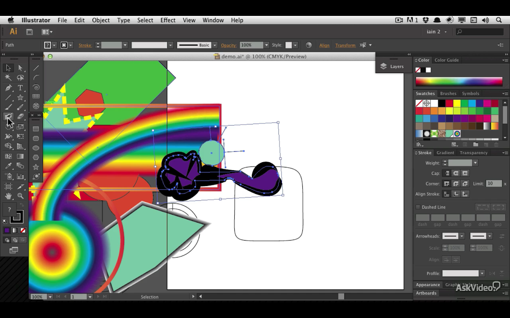This screenshot has width=510, height=318.
Task: Open the Opacity percentage dropdown
Action: click(x=267, y=45)
